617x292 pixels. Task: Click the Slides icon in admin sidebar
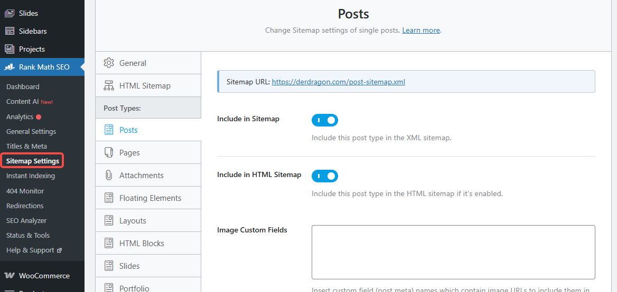coord(10,13)
